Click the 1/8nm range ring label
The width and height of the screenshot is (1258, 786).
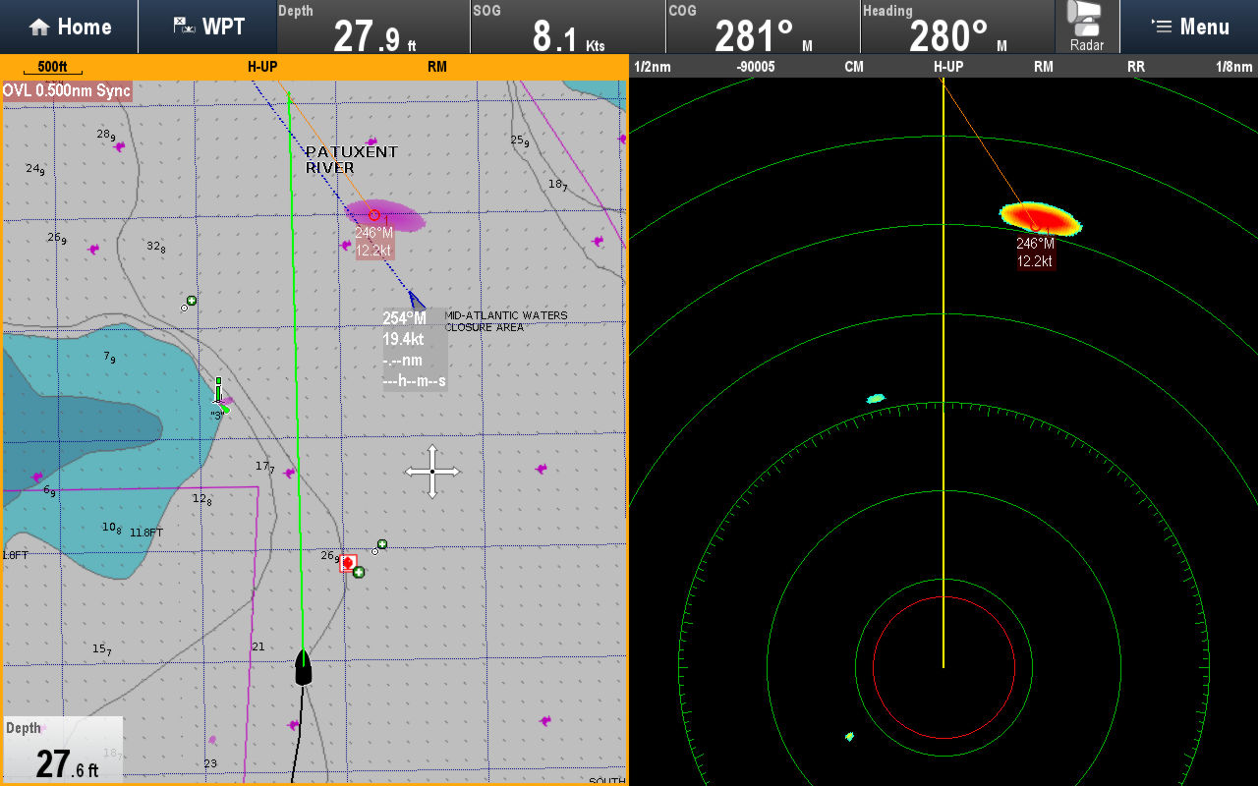pos(1233,67)
